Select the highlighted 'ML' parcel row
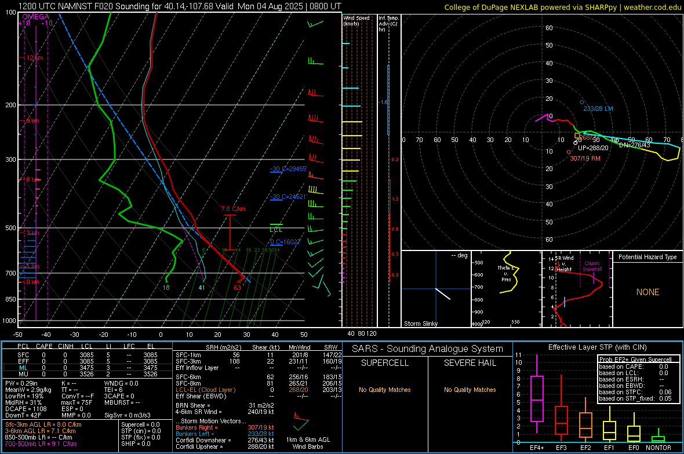Viewport: 684px width, 454px height. pos(87,368)
